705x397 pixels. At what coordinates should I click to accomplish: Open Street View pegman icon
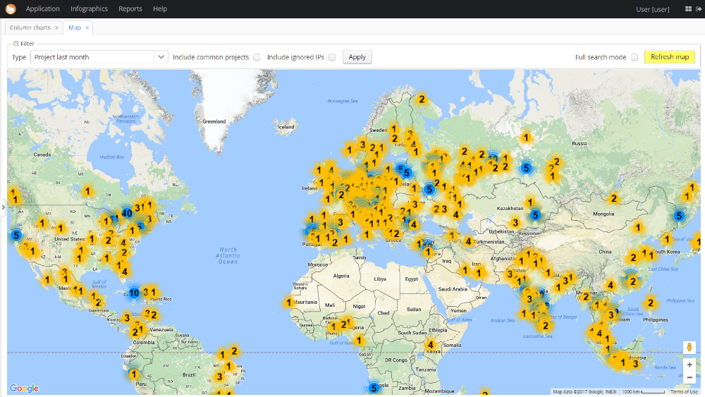[689, 347]
